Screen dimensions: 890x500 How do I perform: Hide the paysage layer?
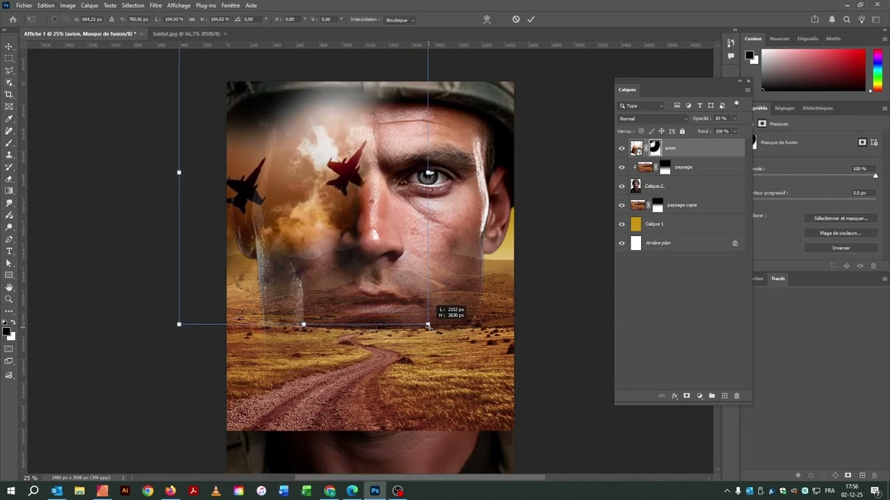pos(622,167)
